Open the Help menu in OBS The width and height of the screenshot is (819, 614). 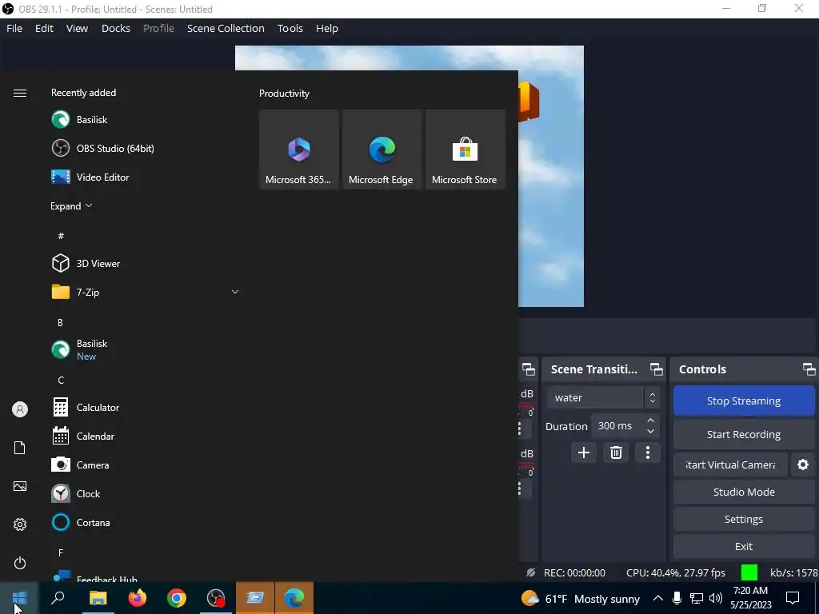pos(327,28)
